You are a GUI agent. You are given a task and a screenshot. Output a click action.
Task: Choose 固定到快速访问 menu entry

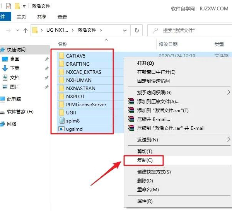[178, 81]
